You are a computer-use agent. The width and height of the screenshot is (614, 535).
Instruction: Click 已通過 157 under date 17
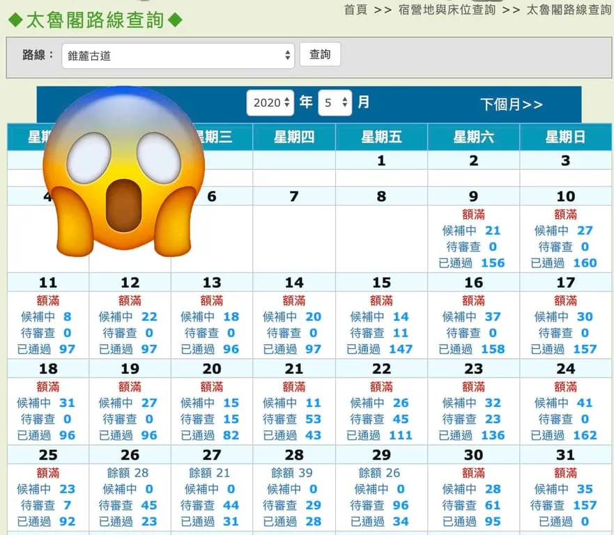564,349
